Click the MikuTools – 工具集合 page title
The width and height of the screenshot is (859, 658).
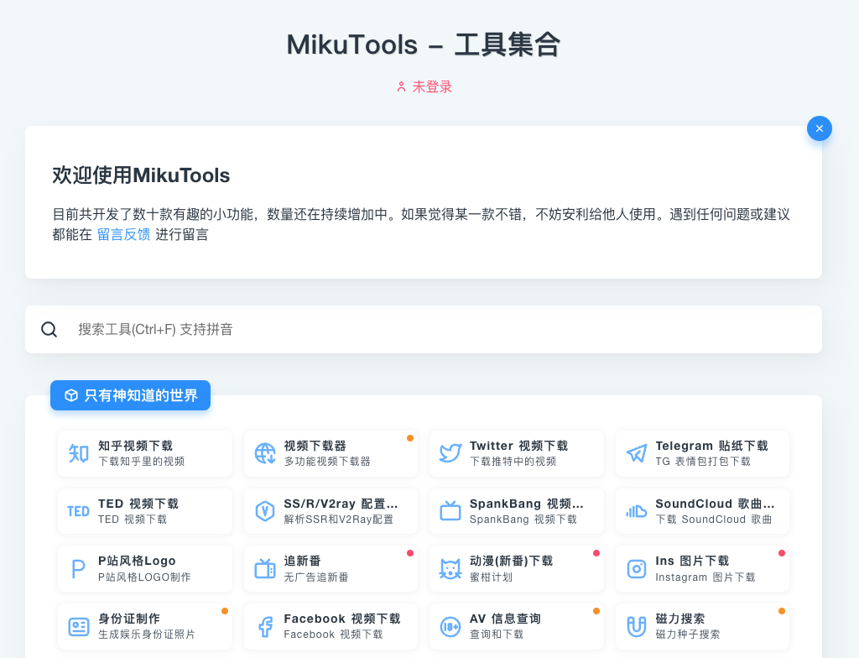coord(424,45)
